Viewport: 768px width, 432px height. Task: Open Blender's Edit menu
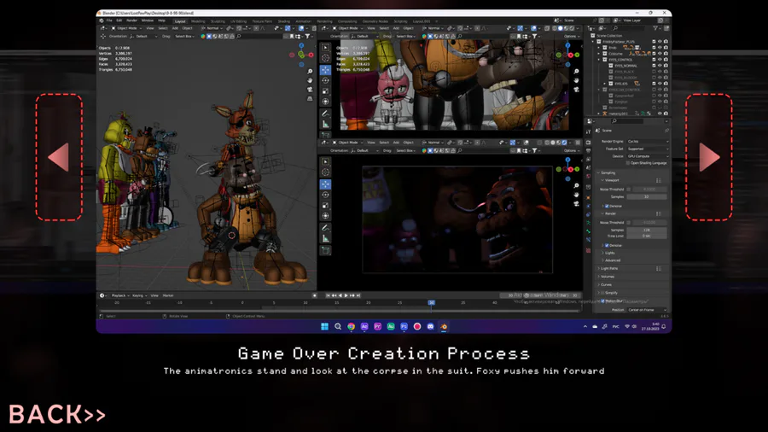(119, 20)
